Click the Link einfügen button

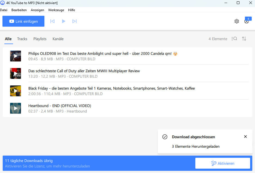click(x=23, y=21)
